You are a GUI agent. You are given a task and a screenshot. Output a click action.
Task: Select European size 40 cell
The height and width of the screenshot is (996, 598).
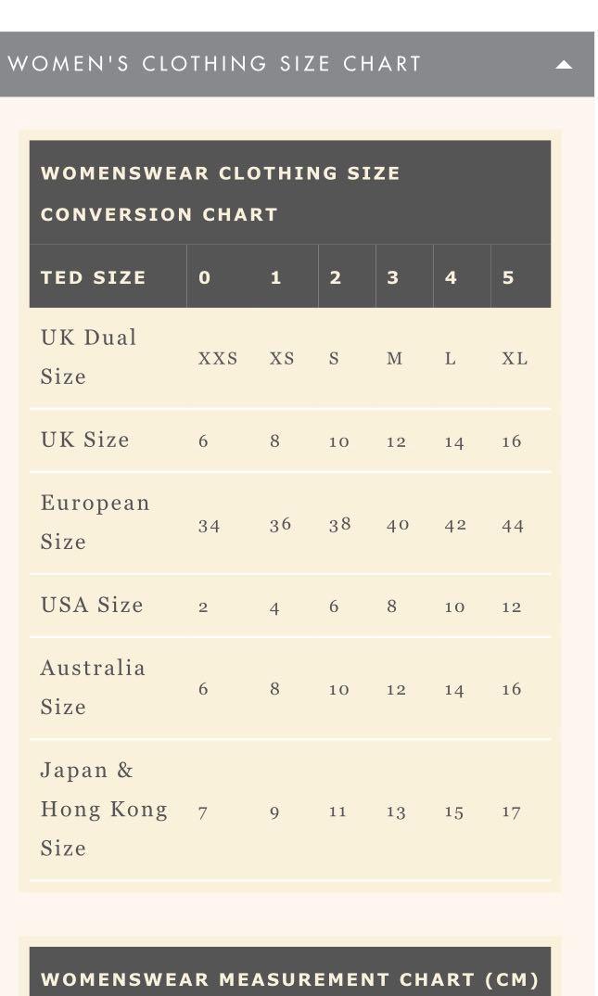[398, 525]
